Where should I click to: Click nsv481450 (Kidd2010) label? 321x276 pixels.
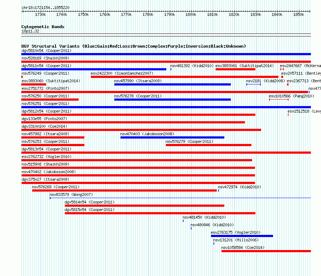pyautogui.click(x=204, y=217)
